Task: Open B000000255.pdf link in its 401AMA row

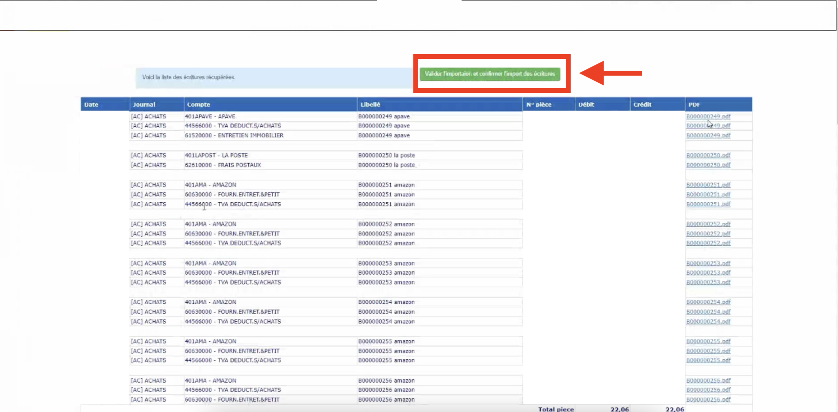Action: pyautogui.click(x=708, y=341)
